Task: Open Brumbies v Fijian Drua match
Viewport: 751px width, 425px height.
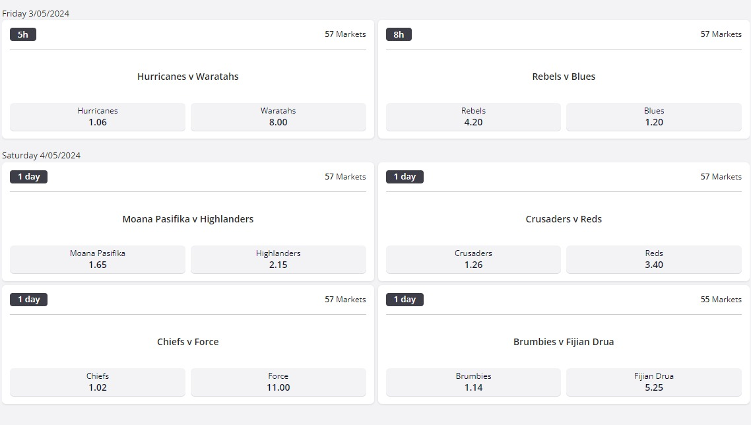Action: [564, 342]
